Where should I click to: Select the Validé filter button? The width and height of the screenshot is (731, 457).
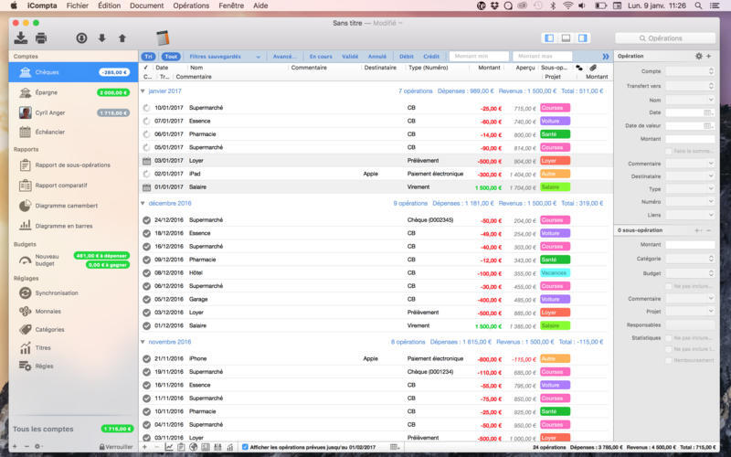pos(350,57)
